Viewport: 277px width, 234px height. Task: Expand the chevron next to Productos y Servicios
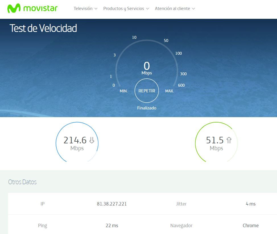[x=148, y=9]
